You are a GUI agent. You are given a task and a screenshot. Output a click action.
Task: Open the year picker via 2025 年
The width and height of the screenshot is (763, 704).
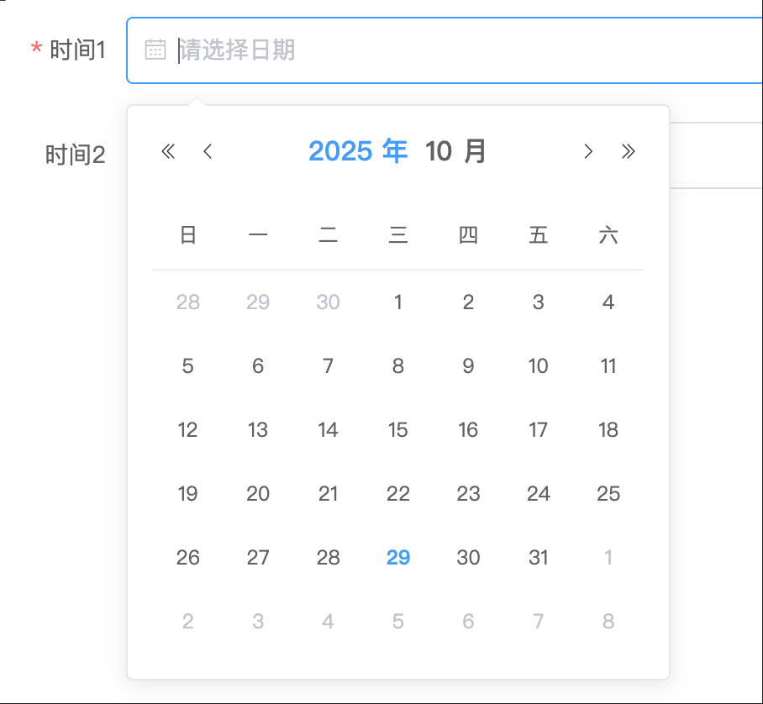358,151
